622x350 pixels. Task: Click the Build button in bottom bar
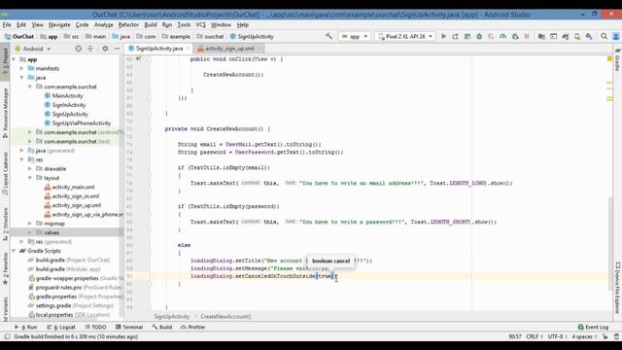tap(162, 327)
